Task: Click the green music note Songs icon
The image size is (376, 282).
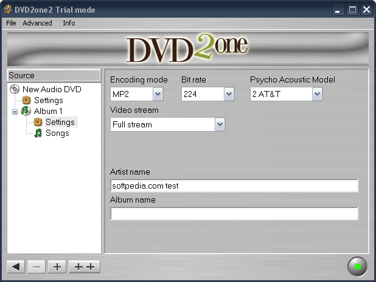Action: (38, 133)
